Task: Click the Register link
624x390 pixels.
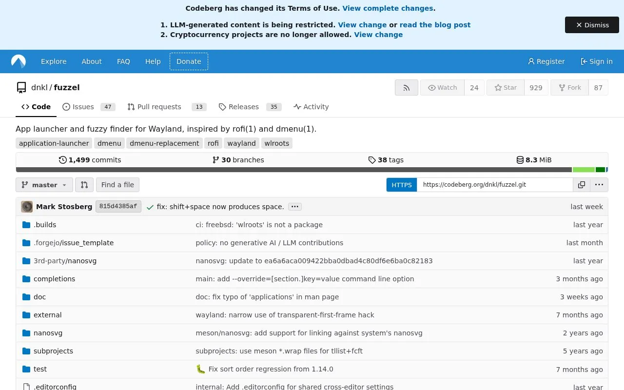Action: pos(546,61)
